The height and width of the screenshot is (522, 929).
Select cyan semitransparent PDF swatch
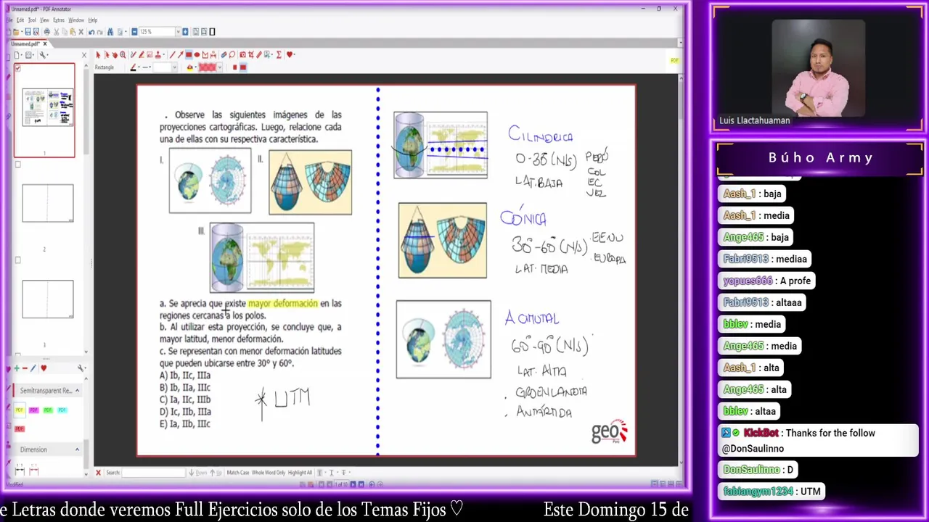(x=62, y=410)
